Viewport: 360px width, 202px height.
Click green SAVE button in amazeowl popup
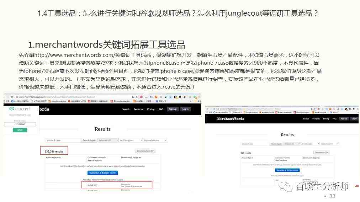pyautogui.click(x=20, y=130)
